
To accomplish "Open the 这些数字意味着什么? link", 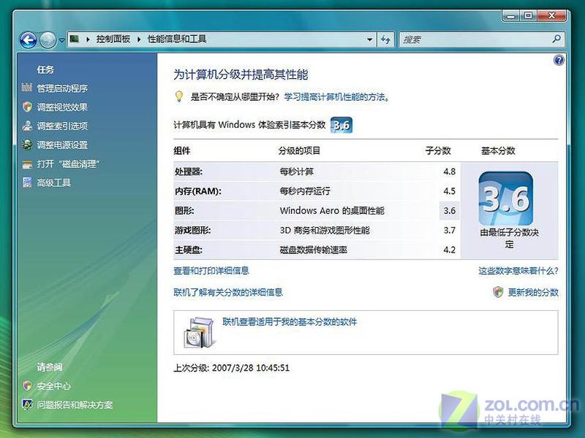I will pyautogui.click(x=518, y=271).
